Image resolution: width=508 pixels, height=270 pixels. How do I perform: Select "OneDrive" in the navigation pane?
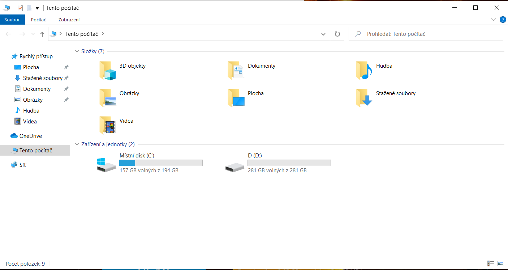point(31,136)
